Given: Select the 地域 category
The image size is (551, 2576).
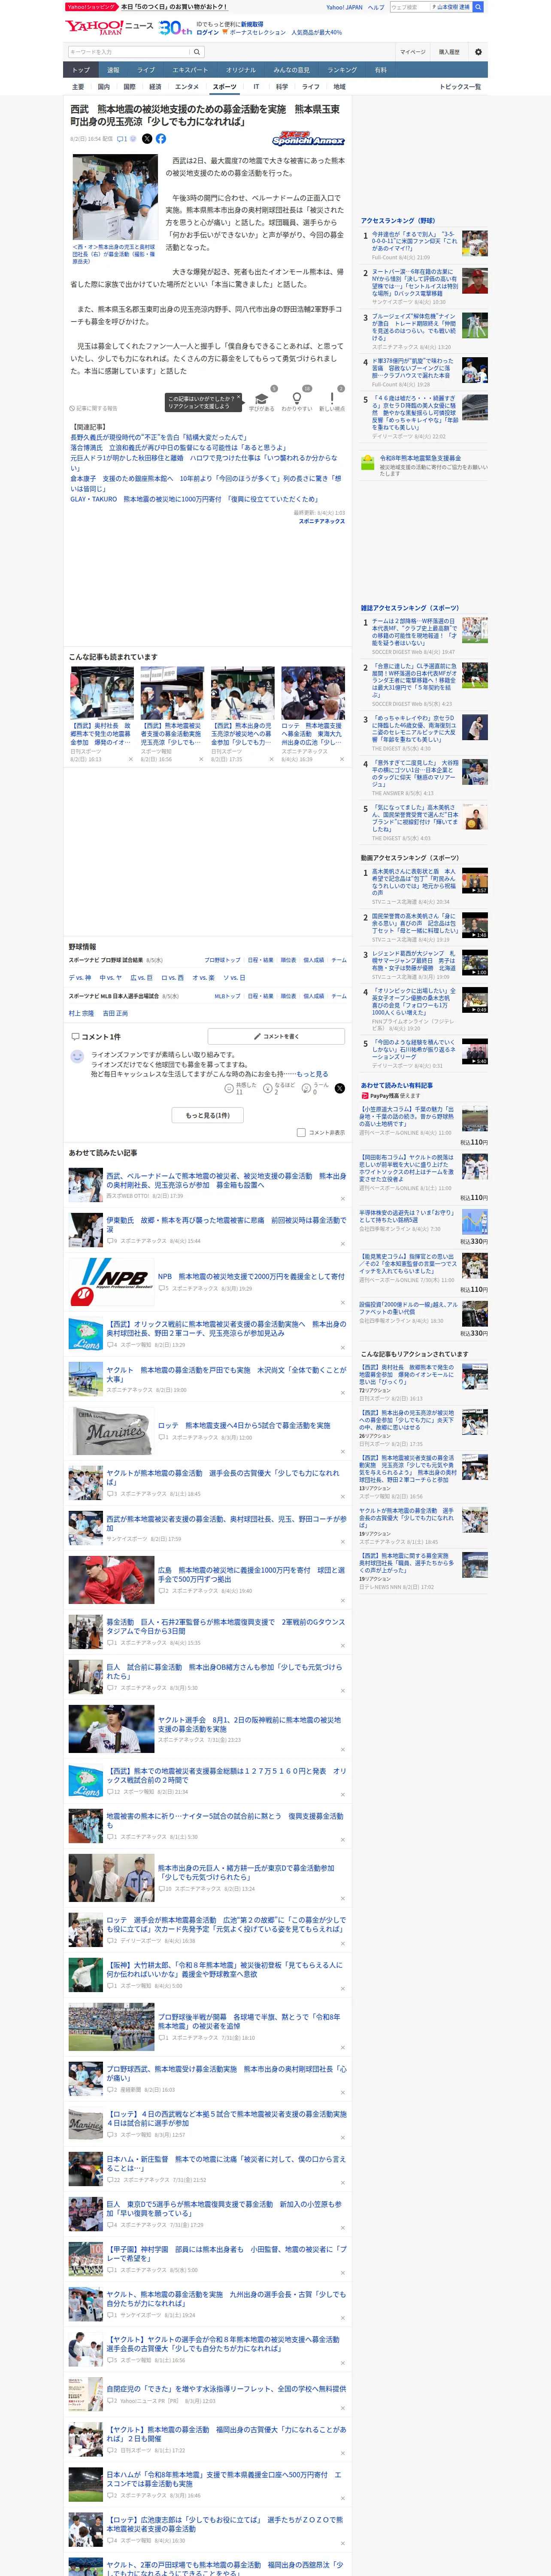Looking at the screenshot, I should click(x=340, y=87).
